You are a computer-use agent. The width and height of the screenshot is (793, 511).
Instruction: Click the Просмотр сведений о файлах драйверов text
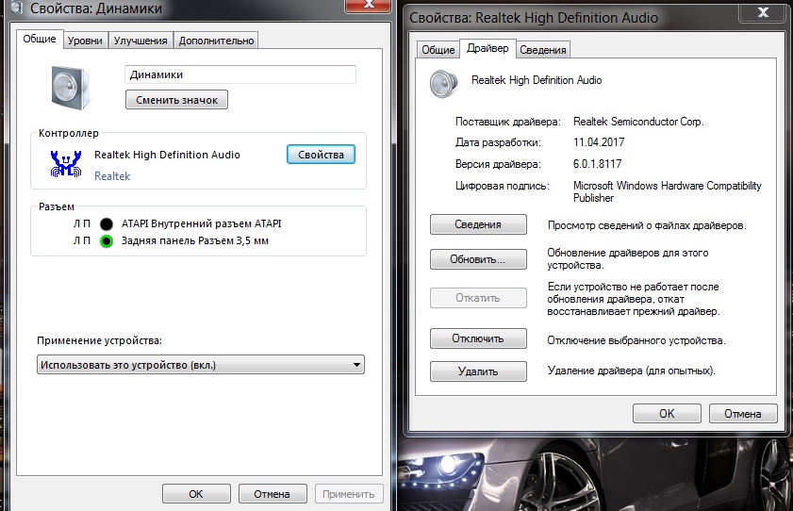(x=647, y=225)
